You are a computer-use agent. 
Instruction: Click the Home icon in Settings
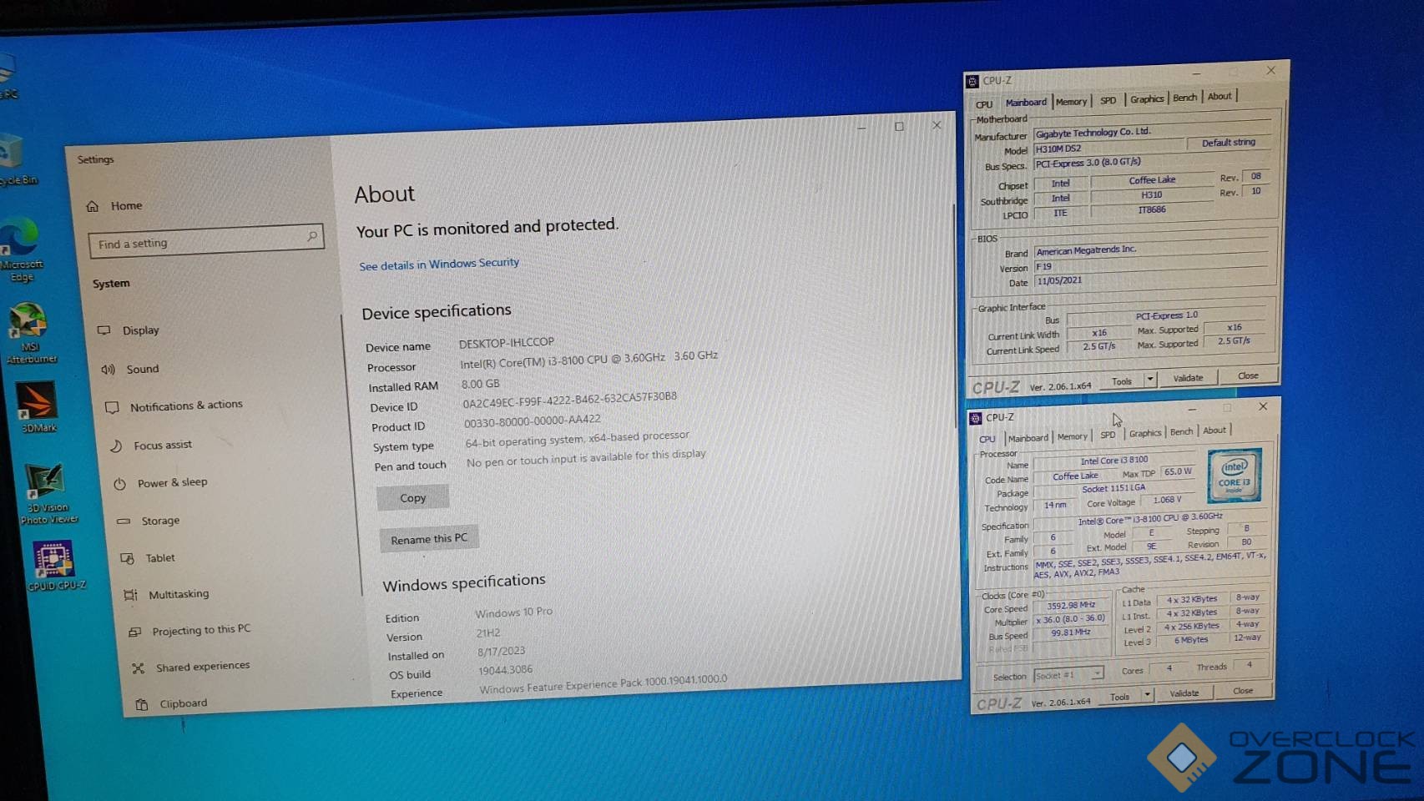93,206
